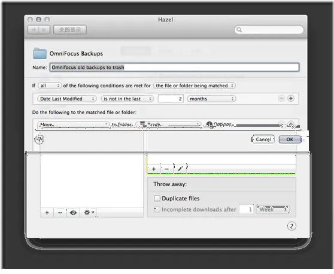Viewport: 334px width, 274px height.
Task: Focus the toolbar search field
Action: pyautogui.click(x=269, y=29)
